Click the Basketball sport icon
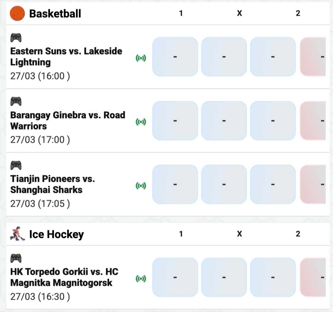 (17, 14)
